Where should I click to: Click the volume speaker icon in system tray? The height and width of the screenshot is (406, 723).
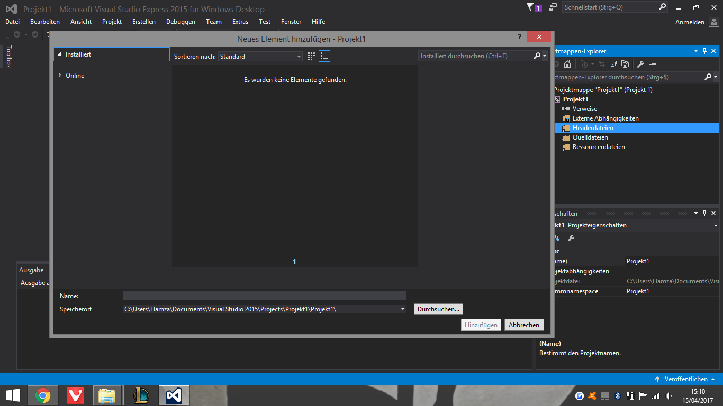(x=669, y=395)
